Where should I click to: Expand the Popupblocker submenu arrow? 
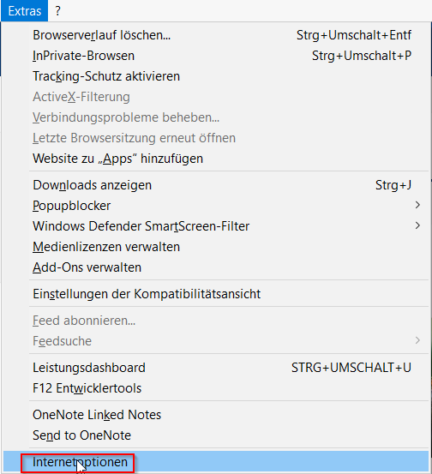[417, 205]
